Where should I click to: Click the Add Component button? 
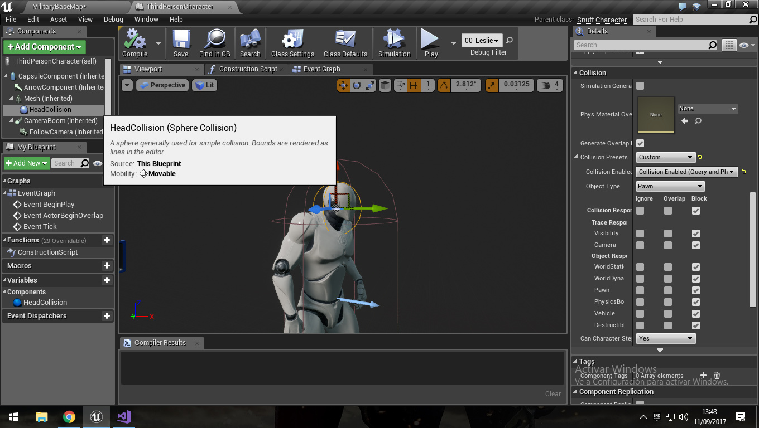(45, 47)
